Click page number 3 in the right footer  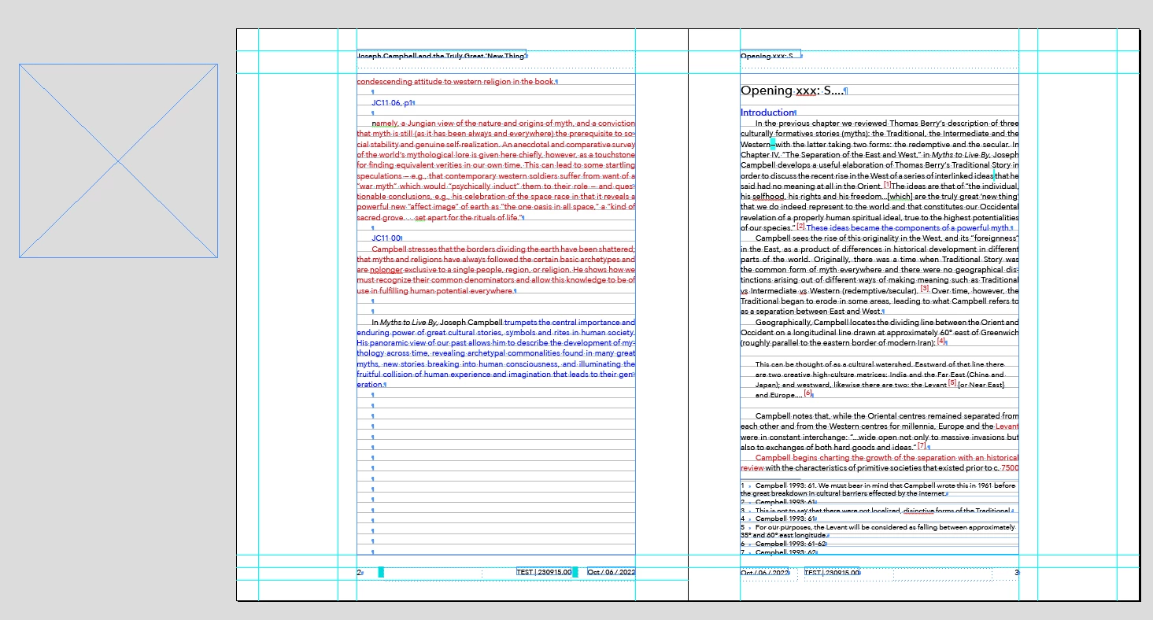click(1017, 572)
